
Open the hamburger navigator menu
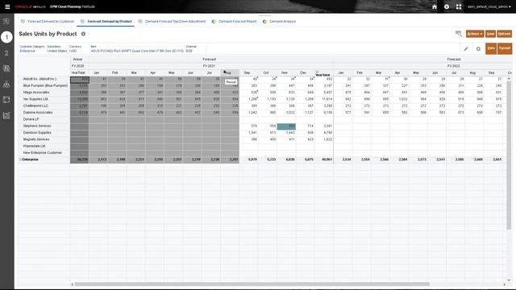point(7,6)
